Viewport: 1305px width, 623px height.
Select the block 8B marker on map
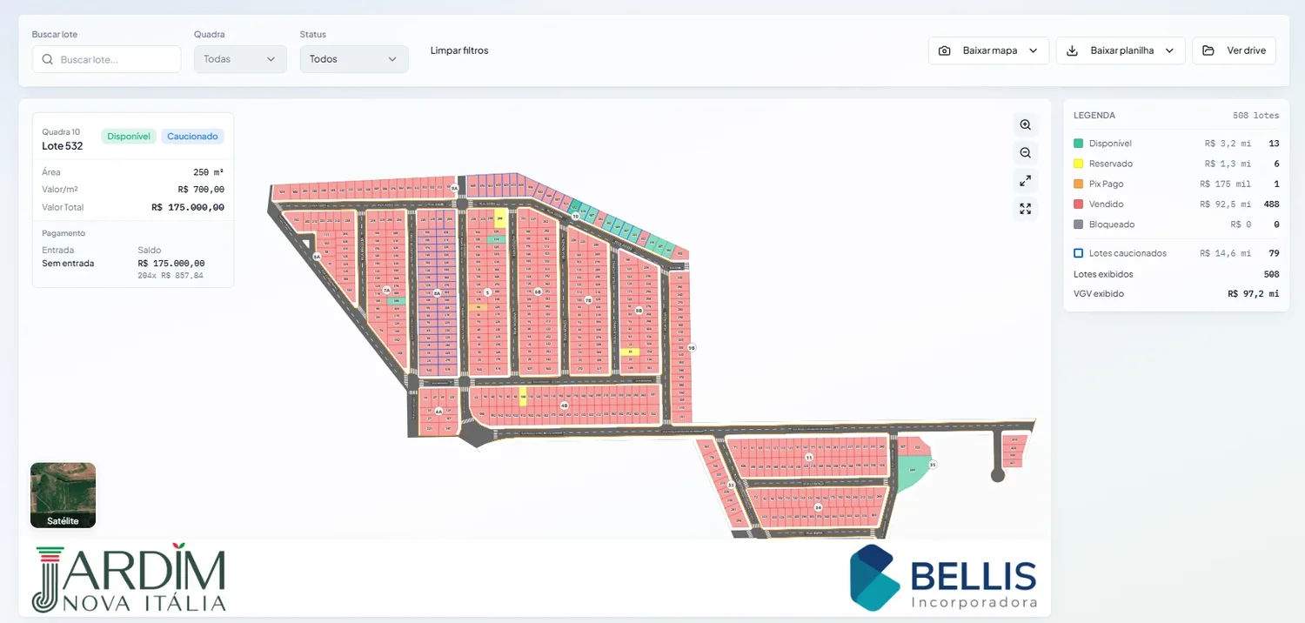(x=639, y=310)
